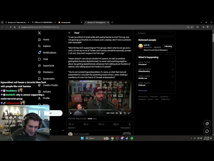Go back using the Post arrow
The image size is (214, 161).
pyautogui.click(x=69, y=33)
